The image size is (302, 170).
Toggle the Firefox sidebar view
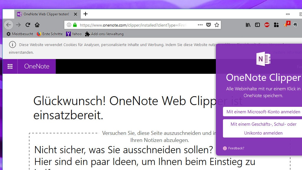[257, 25]
